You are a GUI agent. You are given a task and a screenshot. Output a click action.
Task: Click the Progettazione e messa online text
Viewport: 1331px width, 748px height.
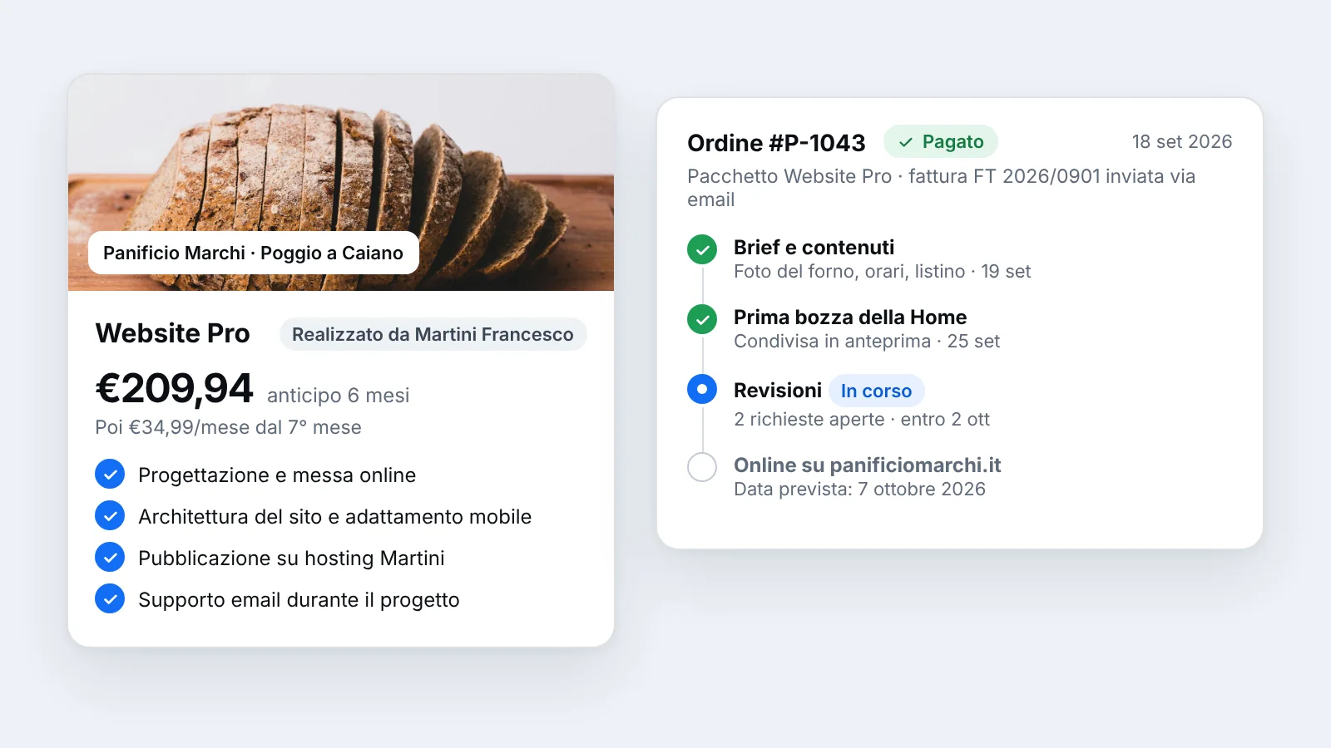point(277,475)
